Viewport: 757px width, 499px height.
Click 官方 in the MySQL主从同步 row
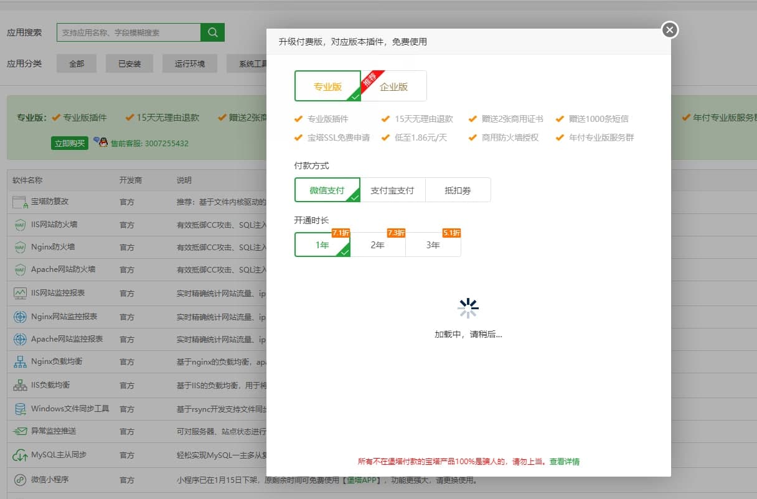(127, 455)
